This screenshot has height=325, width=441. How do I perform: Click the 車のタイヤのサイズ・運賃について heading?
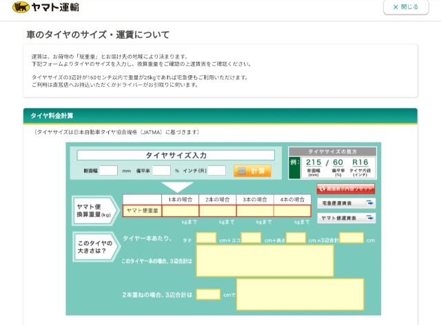coord(98,34)
